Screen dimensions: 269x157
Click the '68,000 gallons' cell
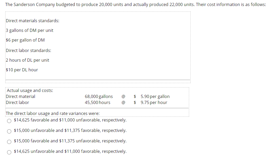tap(99, 96)
